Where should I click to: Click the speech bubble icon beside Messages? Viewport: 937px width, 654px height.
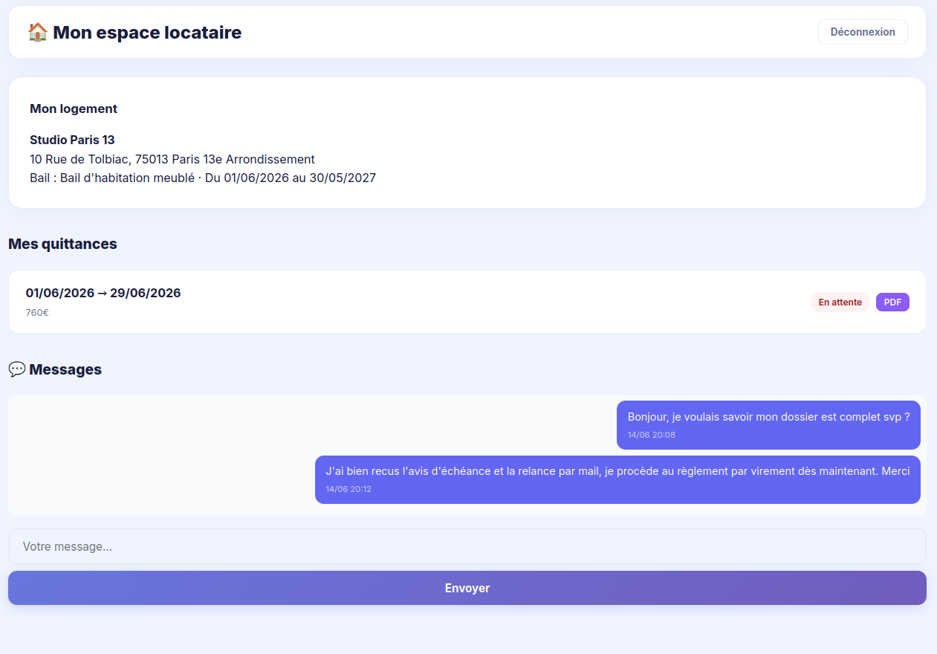click(17, 369)
